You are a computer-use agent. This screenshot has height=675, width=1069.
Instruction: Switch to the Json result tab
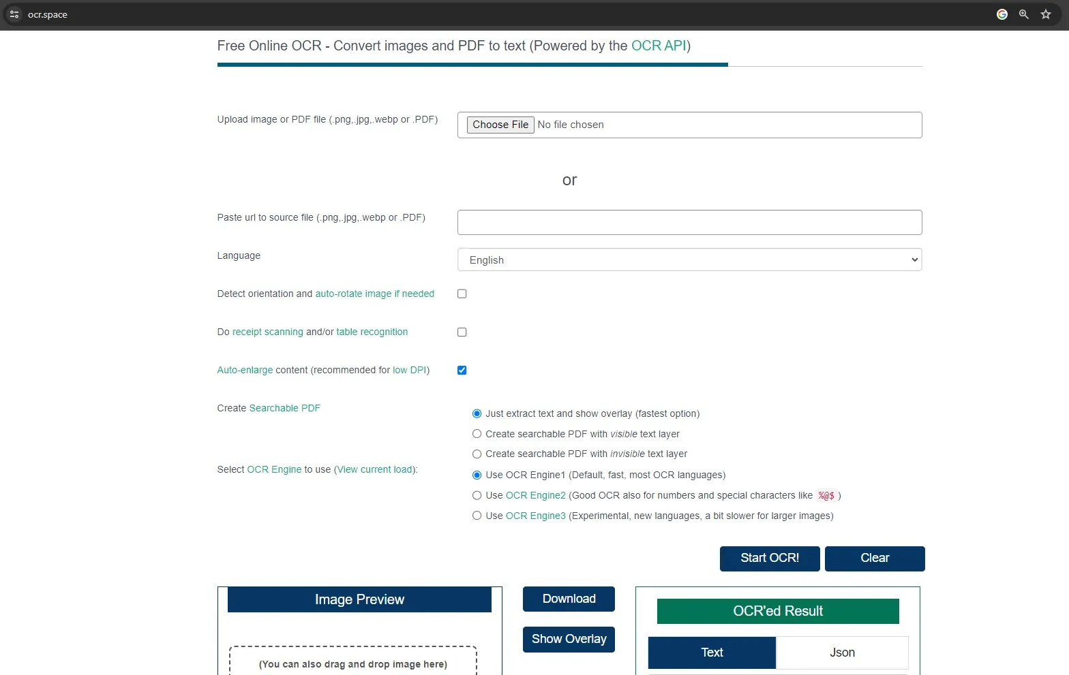tap(842, 653)
